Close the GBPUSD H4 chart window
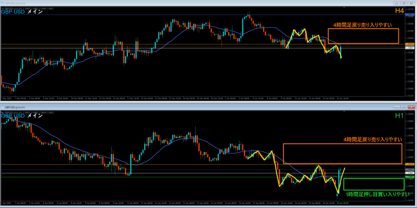 pyautogui.click(x=411, y=3)
